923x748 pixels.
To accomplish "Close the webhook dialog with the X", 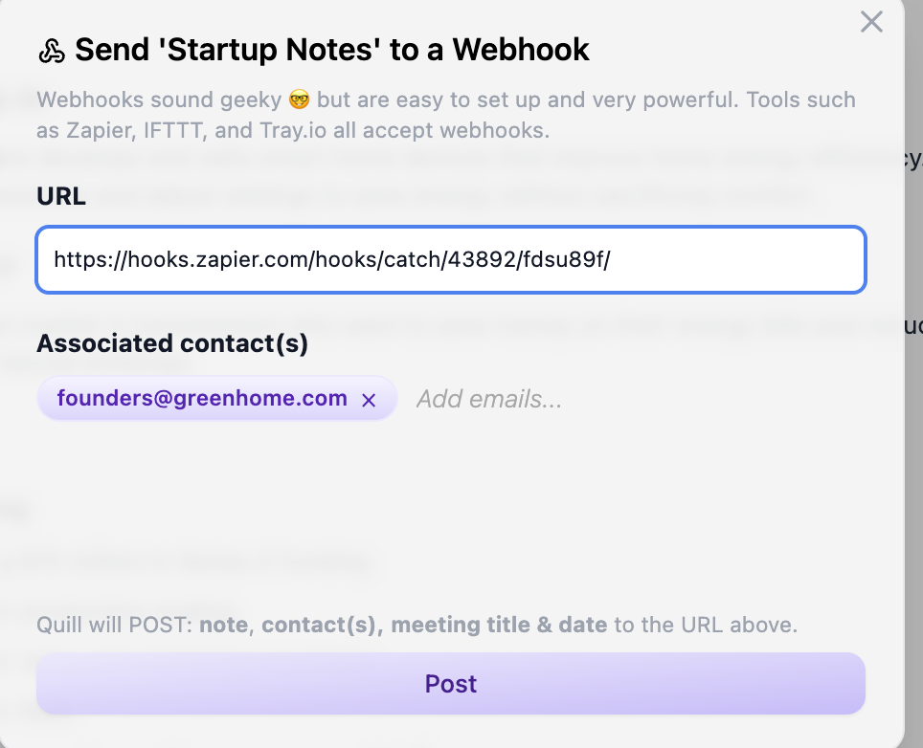I will click(x=871, y=22).
